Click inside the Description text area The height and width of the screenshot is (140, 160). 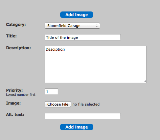(95, 64)
